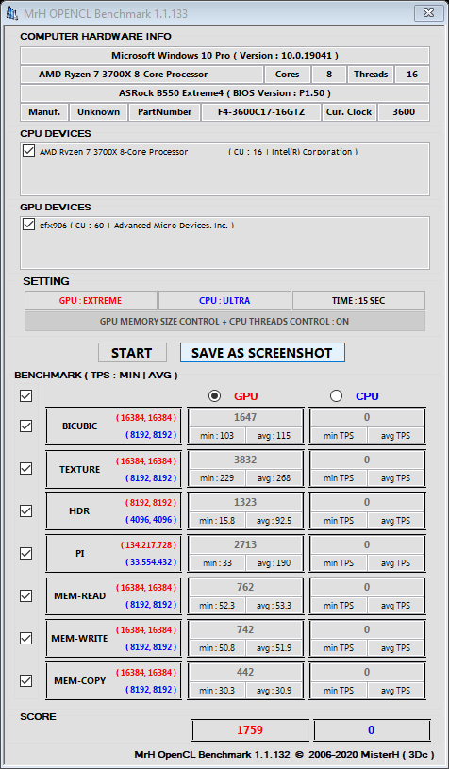
Task: Click the TEXTURE benchmark label
Action: click(80, 469)
